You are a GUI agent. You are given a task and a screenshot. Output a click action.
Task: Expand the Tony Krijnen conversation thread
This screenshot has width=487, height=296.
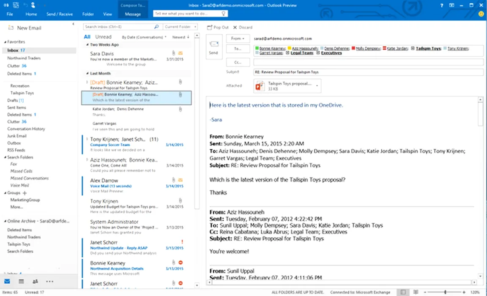click(x=87, y=139)
